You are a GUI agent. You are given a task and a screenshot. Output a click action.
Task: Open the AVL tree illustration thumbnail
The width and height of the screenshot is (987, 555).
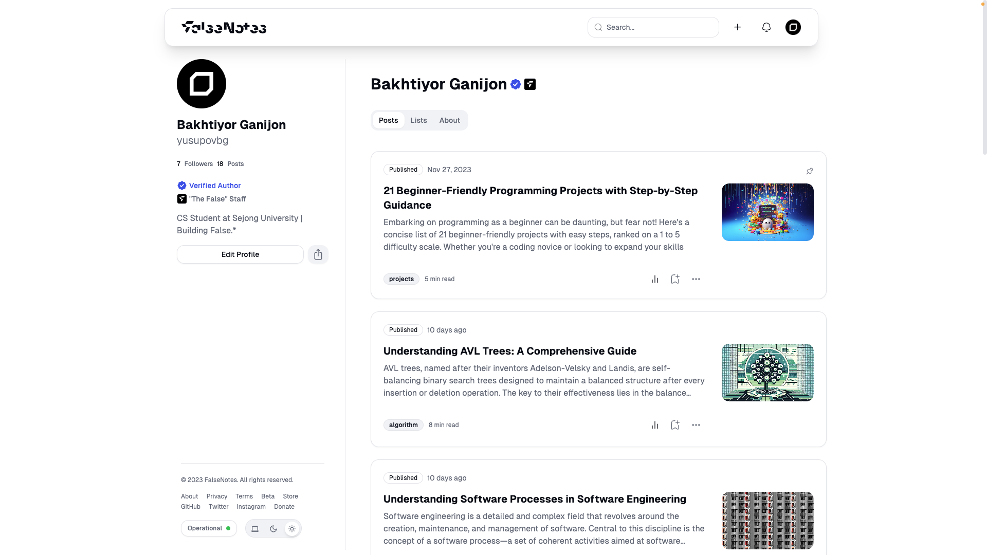(767, 373)
